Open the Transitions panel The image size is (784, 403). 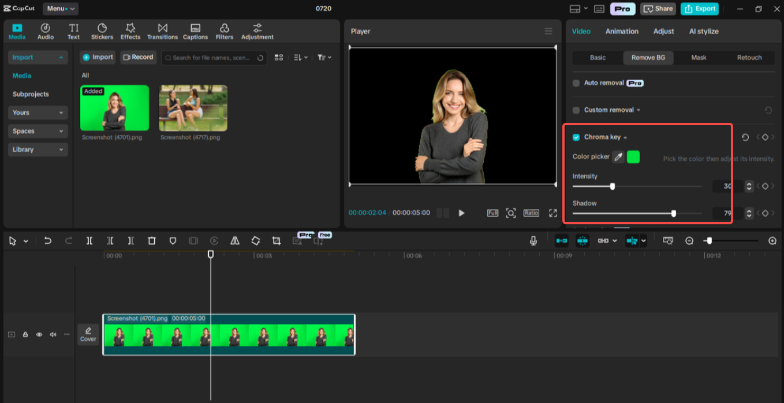pos(162,31)
